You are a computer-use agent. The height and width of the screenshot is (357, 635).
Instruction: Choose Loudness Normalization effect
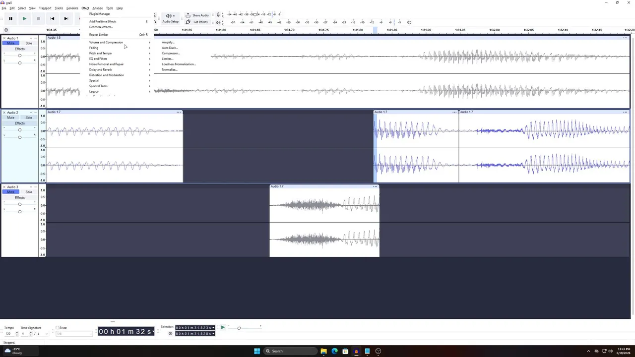(179, 64)
